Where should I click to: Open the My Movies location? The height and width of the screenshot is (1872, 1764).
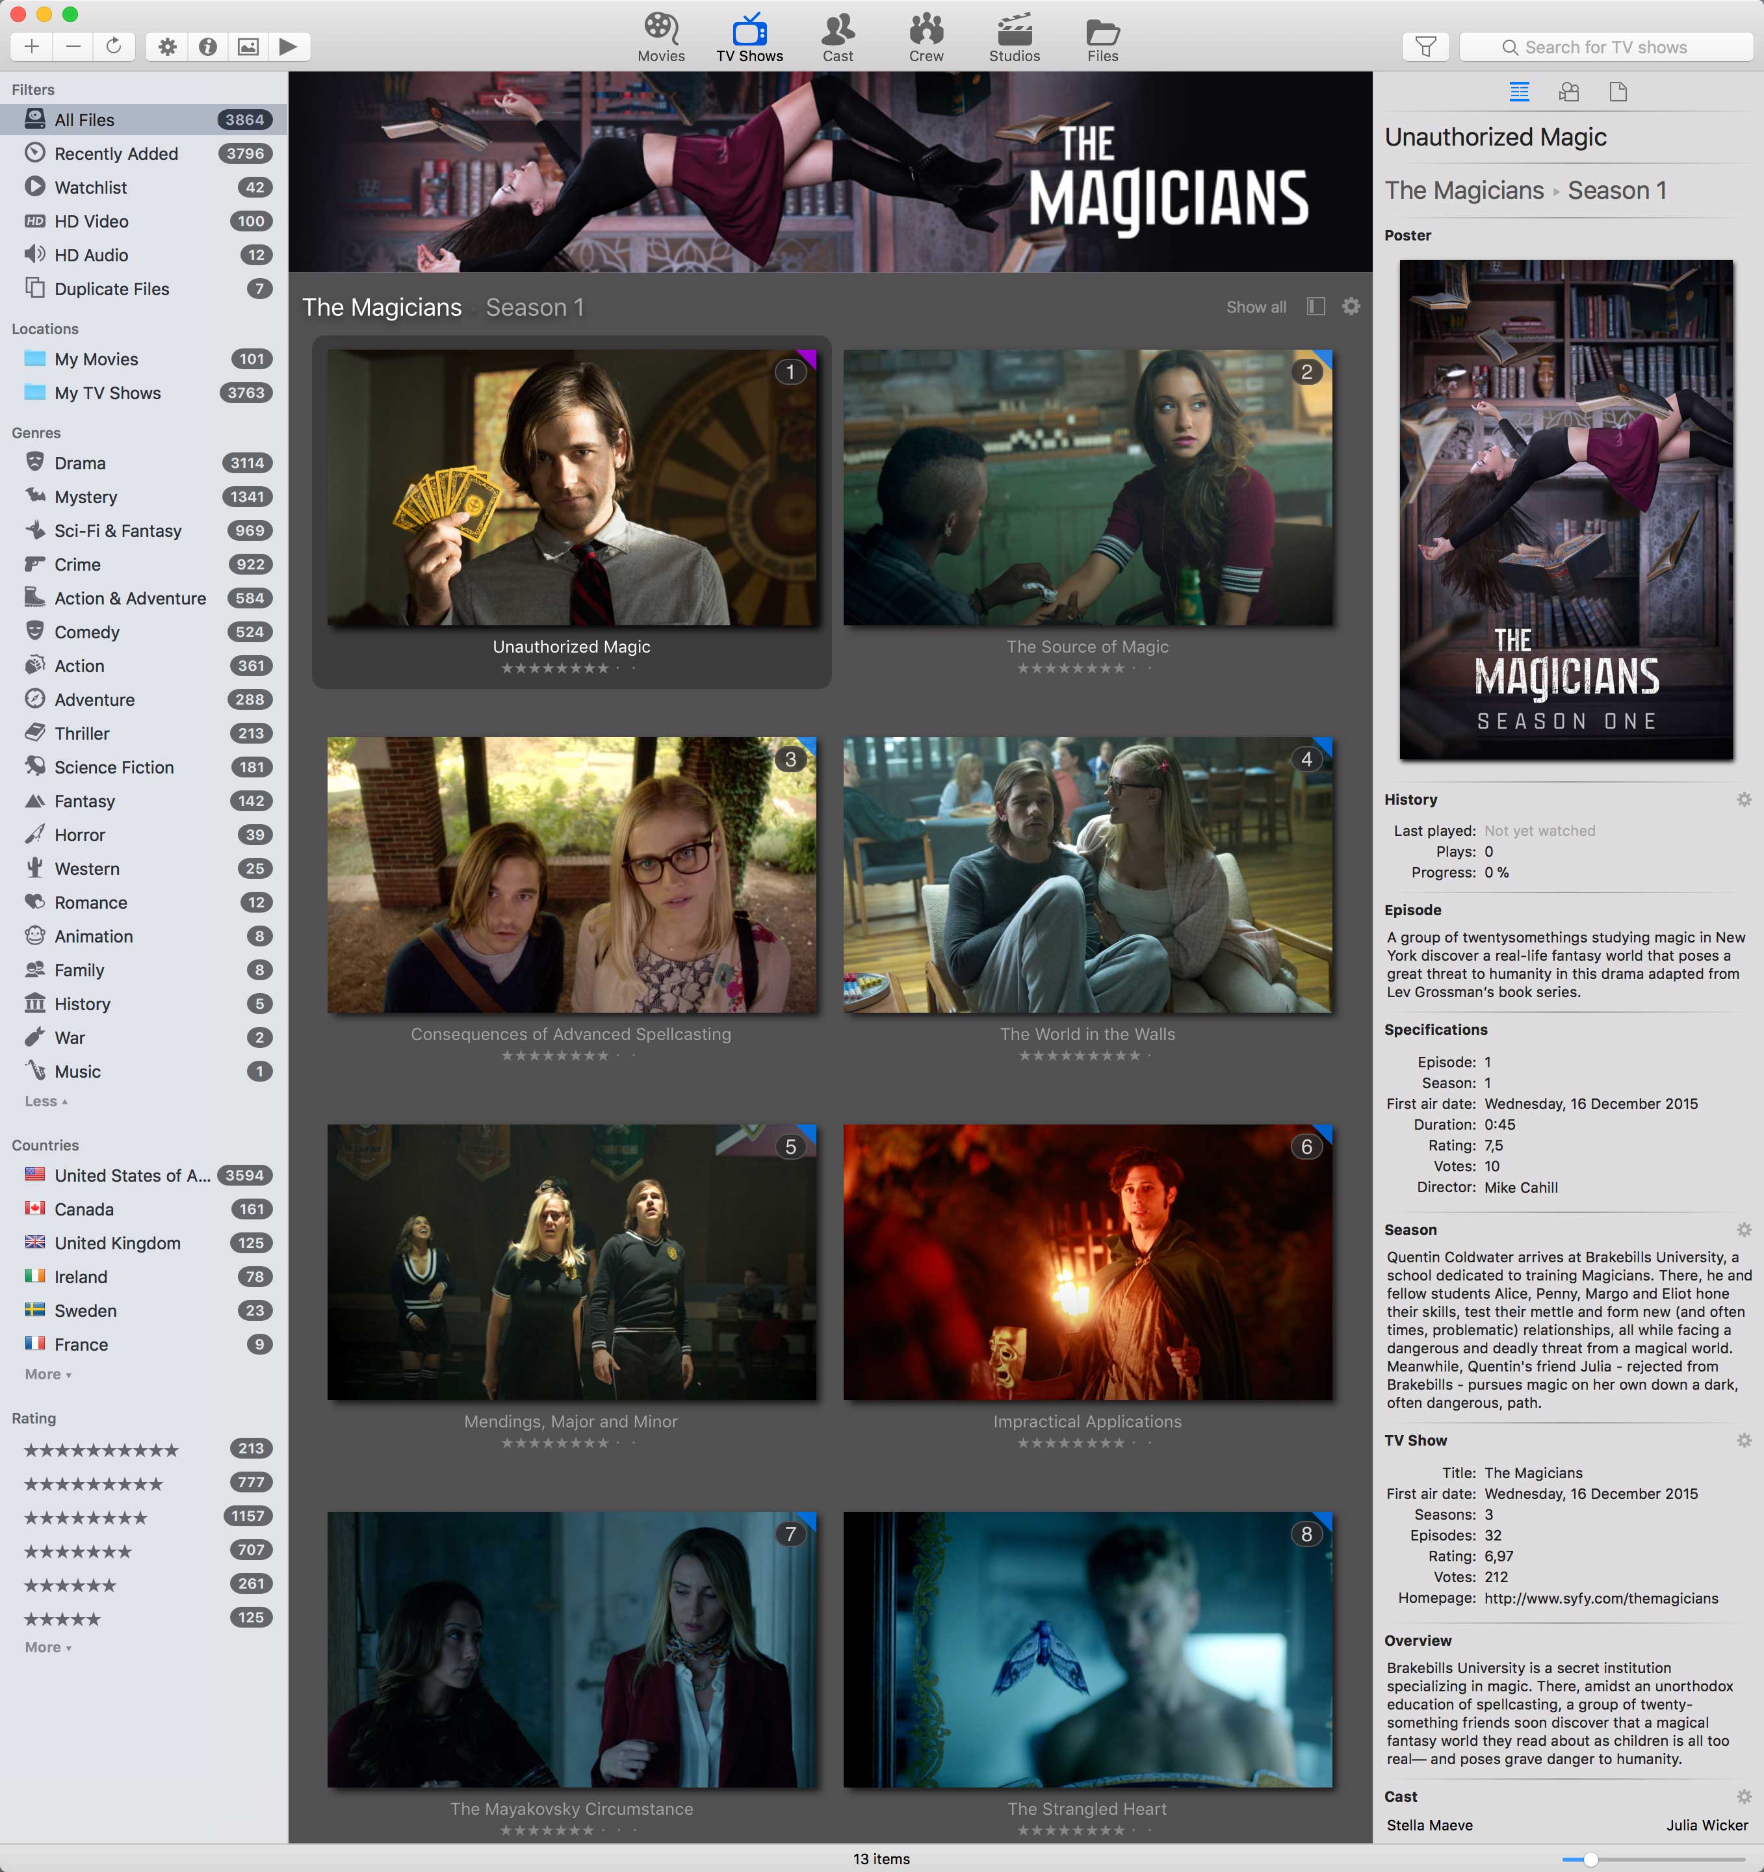pyautogui.click(x=144, y=359)
